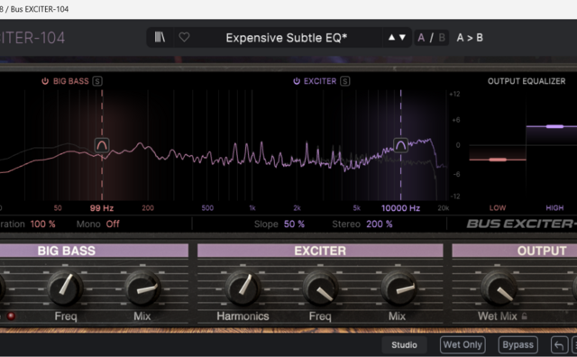This screenshot has height=357, width=577.
Task: Switch to state B
Action: pyautogui.click(x=442, y=38)
